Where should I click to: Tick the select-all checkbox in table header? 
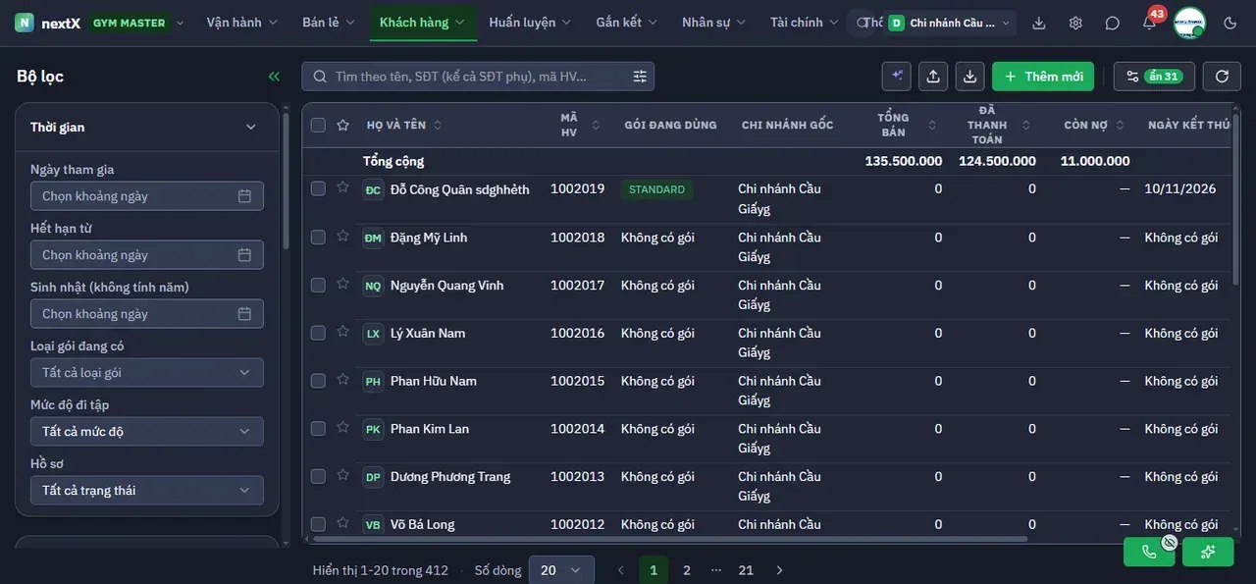[318, 125]
